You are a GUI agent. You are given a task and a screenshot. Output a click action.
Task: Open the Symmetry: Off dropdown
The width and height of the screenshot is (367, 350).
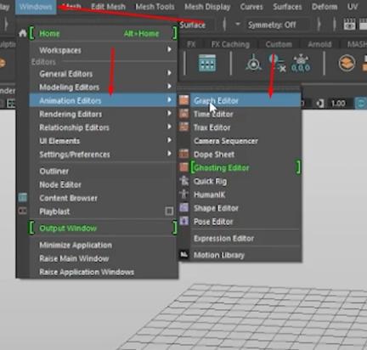277,25
